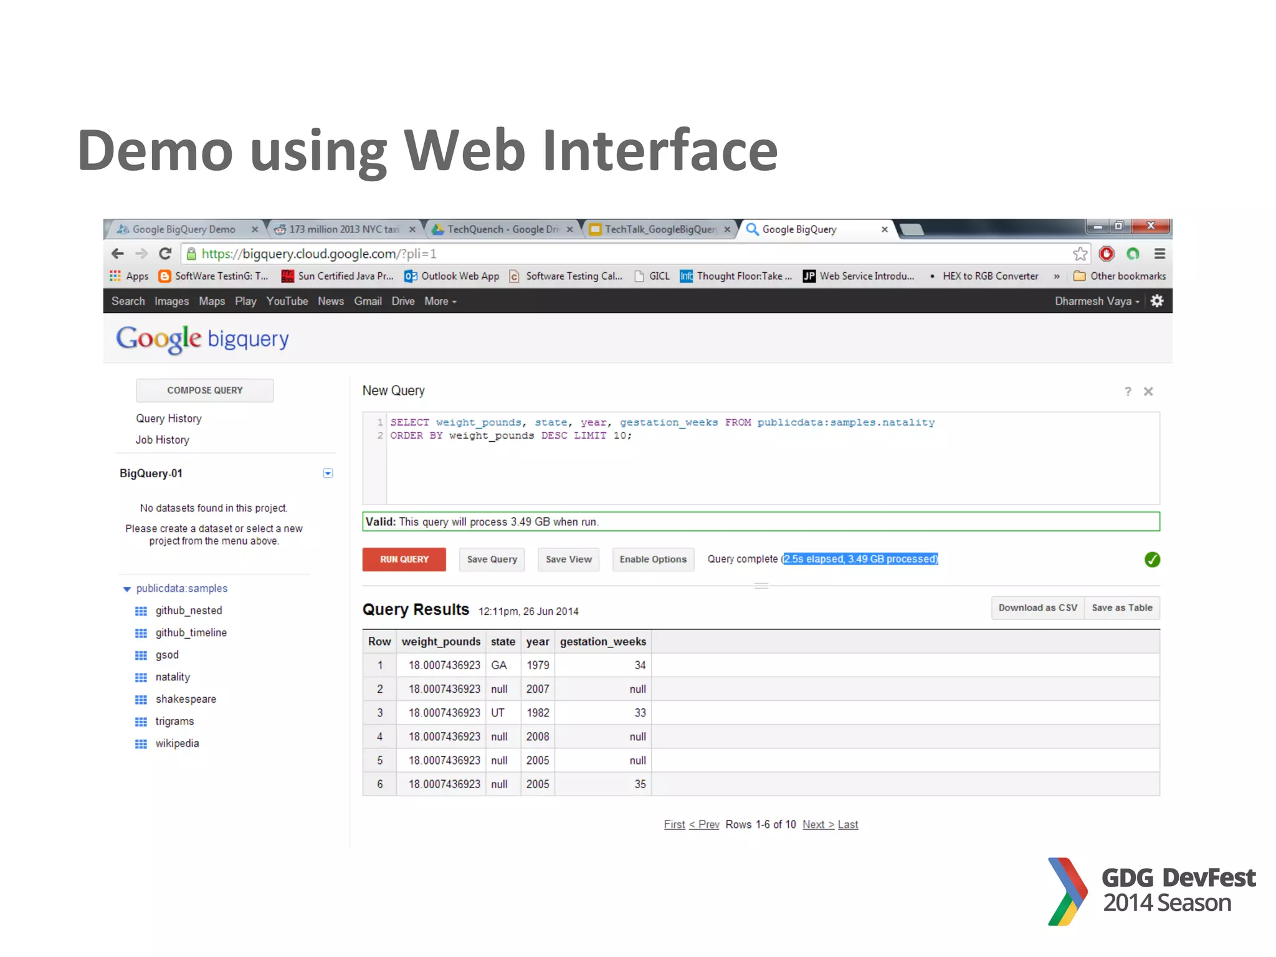Open the Outlook Web App bookmark
Image resolution: width=1276 pixels, height=957 pixels.
coord(452,276)
